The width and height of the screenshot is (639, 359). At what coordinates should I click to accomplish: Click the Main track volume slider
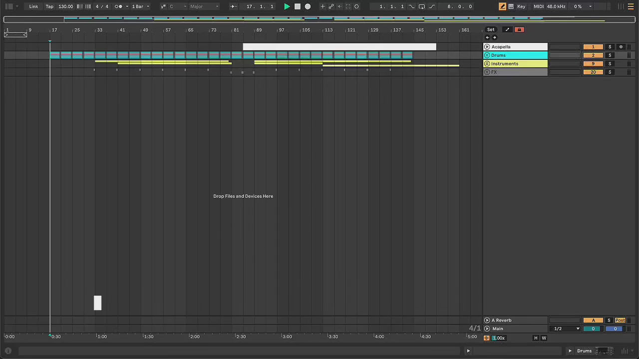[x=593, y=329]
